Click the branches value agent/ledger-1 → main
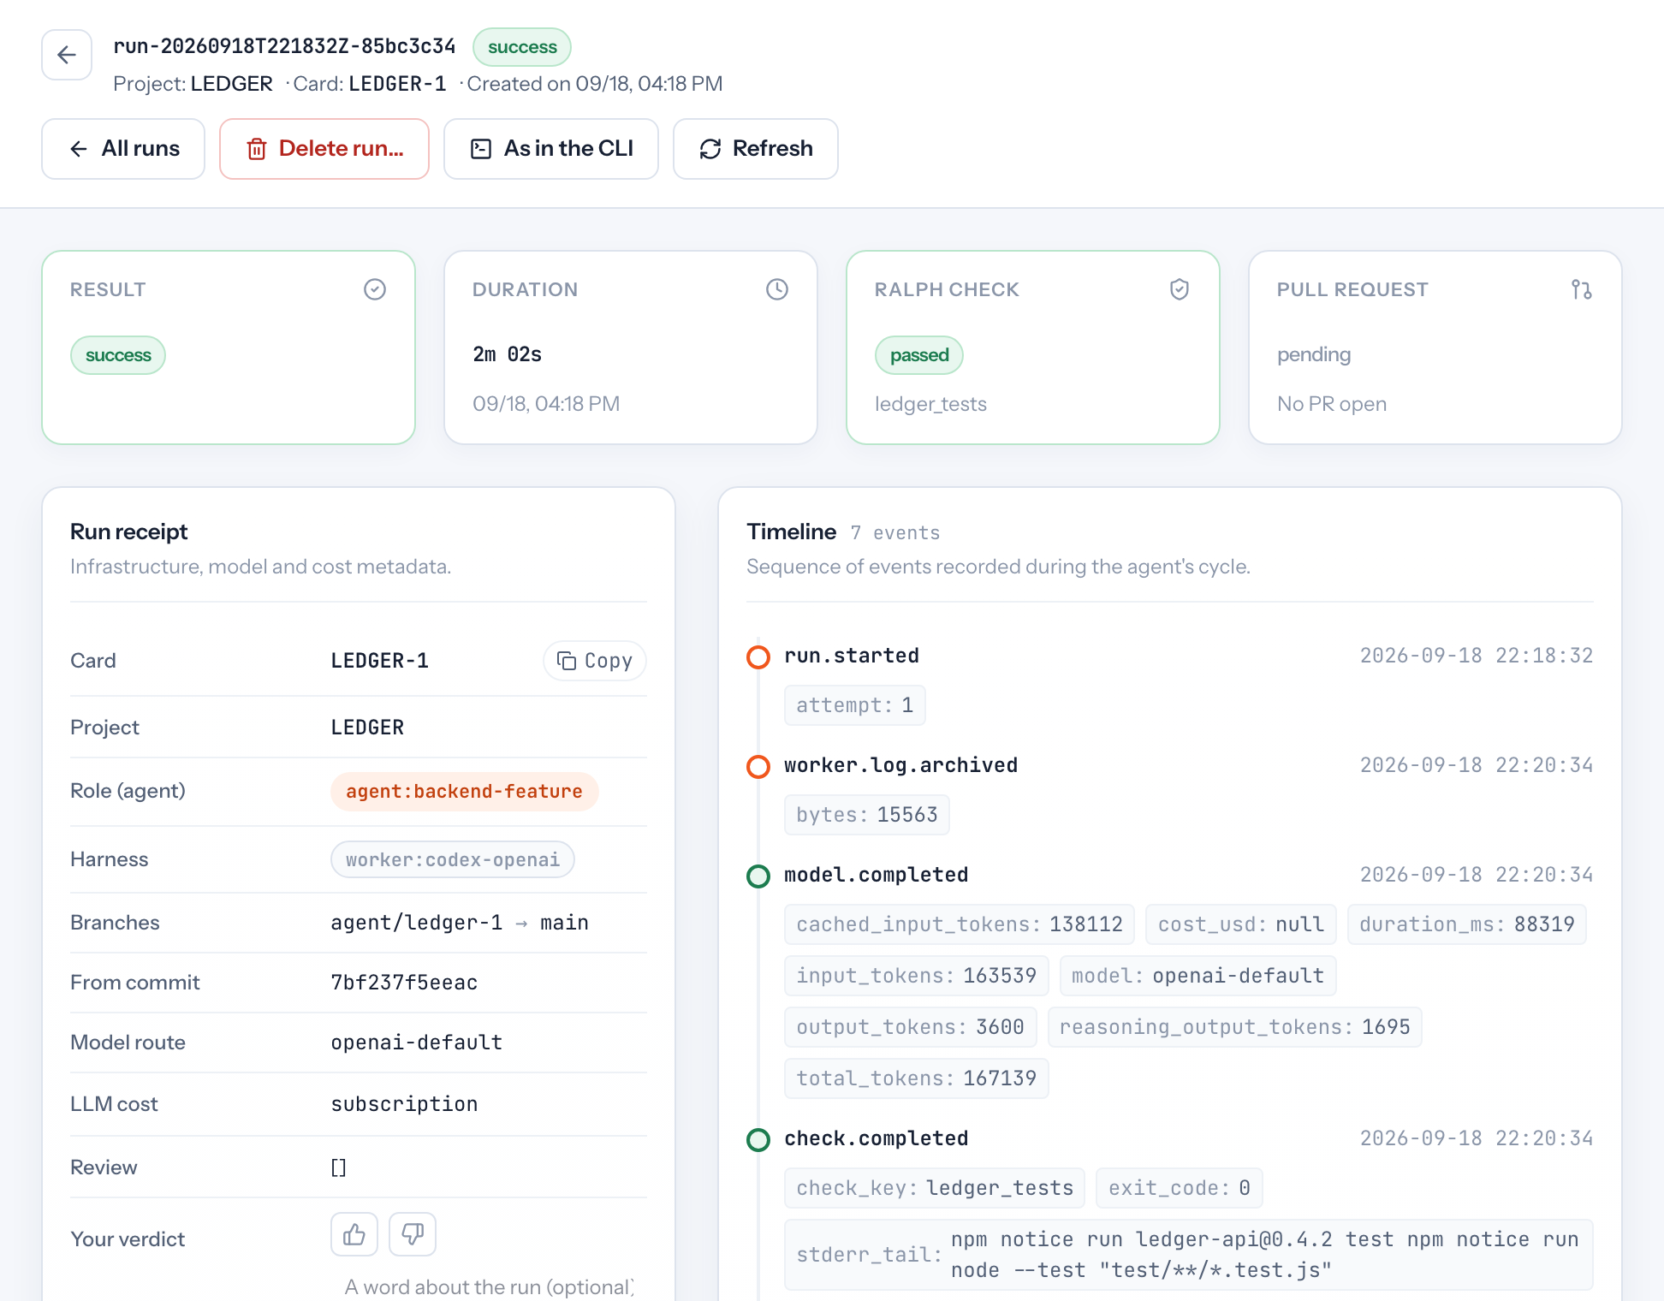The width and height of the screenshot is (1664, 1301). coord(460,923)
